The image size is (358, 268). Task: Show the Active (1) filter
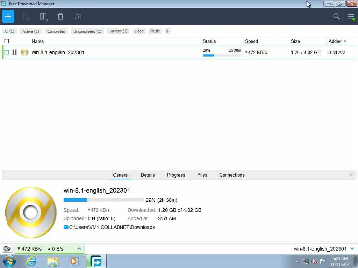[x=31, y=31]
